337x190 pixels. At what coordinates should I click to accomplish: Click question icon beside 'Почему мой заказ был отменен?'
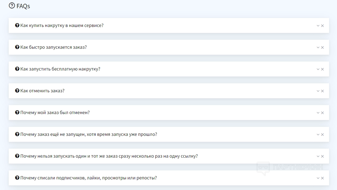17,112
